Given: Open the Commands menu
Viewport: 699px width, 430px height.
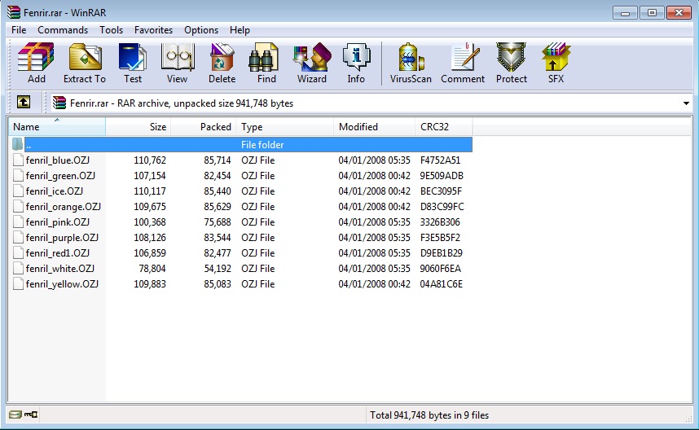Looking at the screenshot, I should [63, 30].
